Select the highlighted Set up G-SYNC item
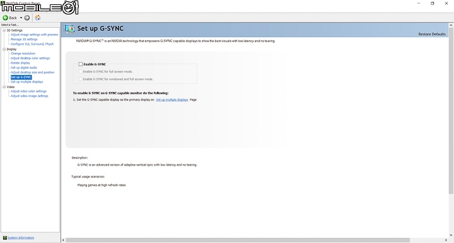The width and height of the screenshot is (454, 243). [21, 77]
